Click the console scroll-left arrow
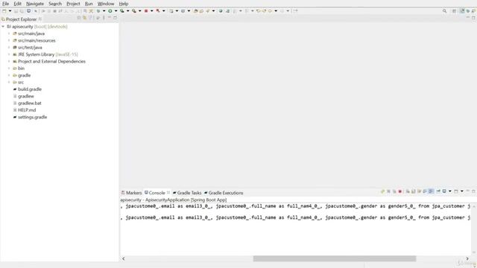This screenshot has height=268, width=477. (124, 258)
